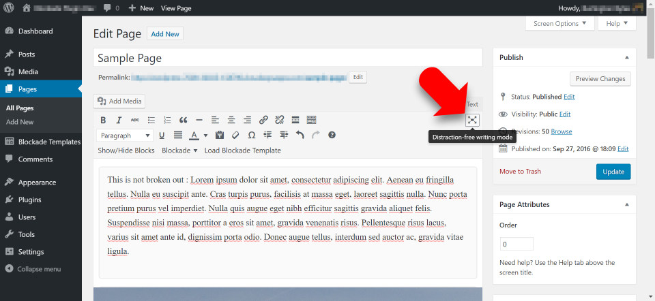Clear formatting with eraser icon
655x301 pixels.
tap(235, 135)
